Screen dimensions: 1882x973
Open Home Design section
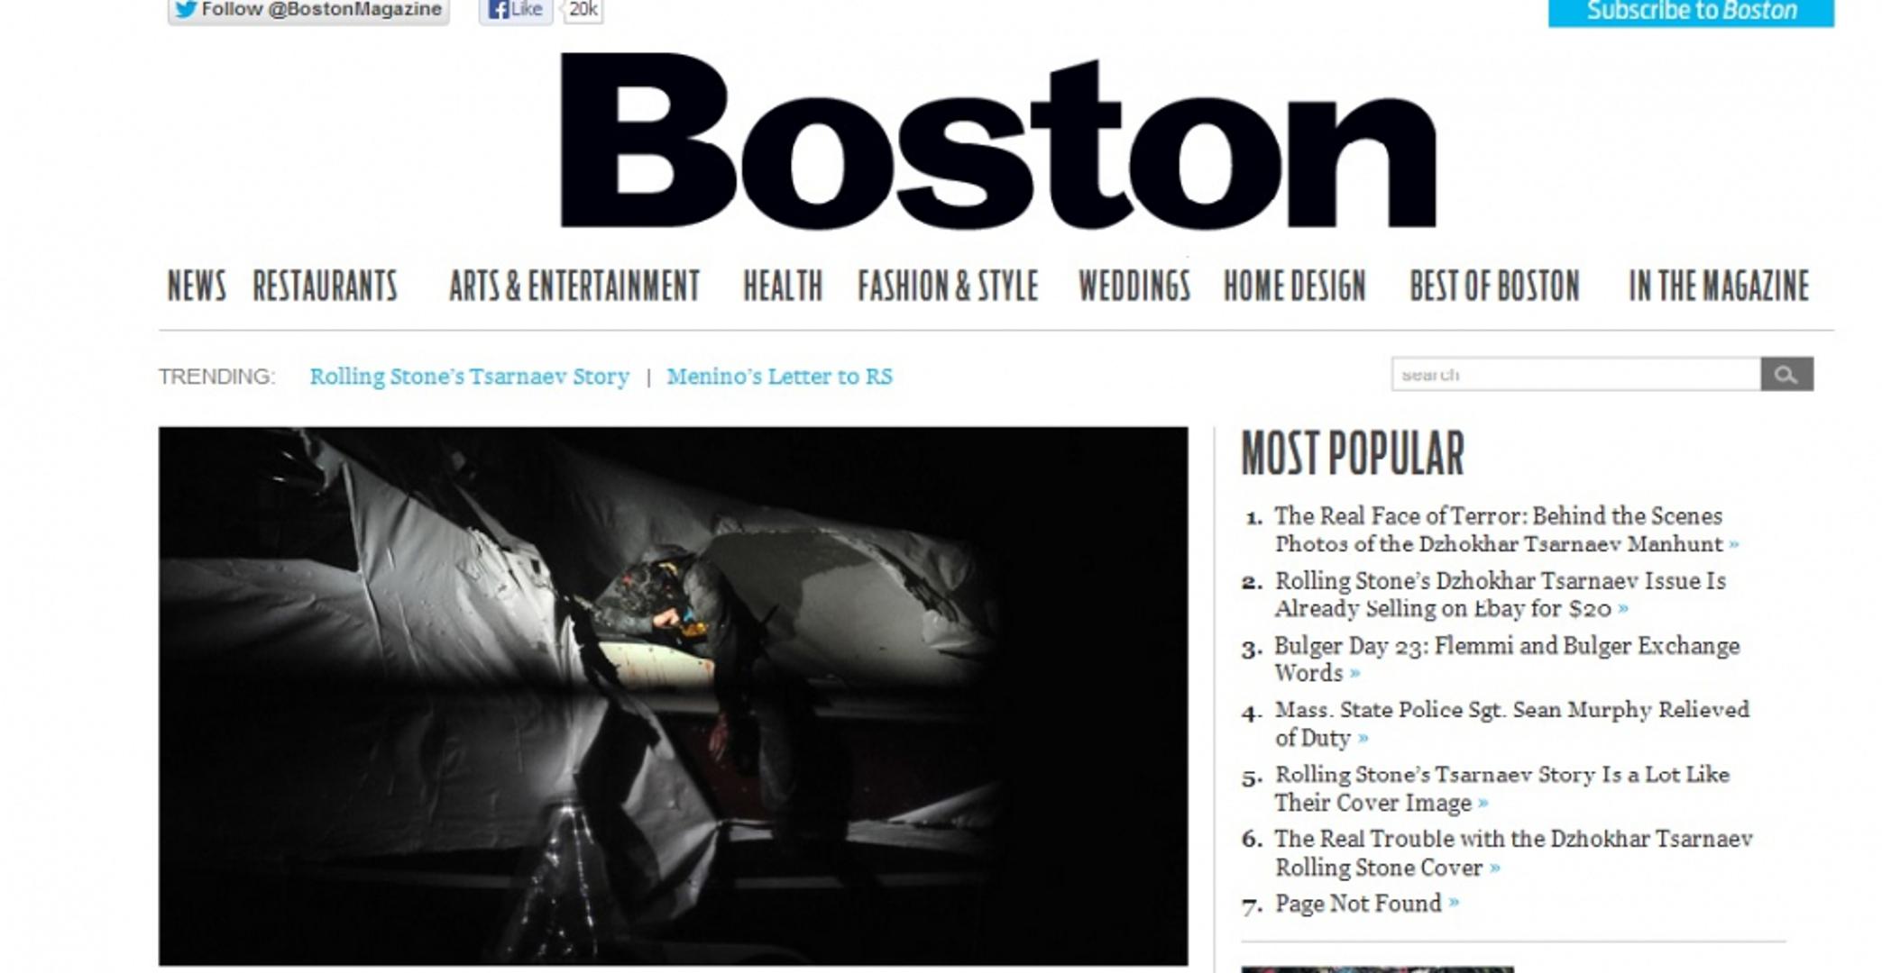pos(1294,286)
